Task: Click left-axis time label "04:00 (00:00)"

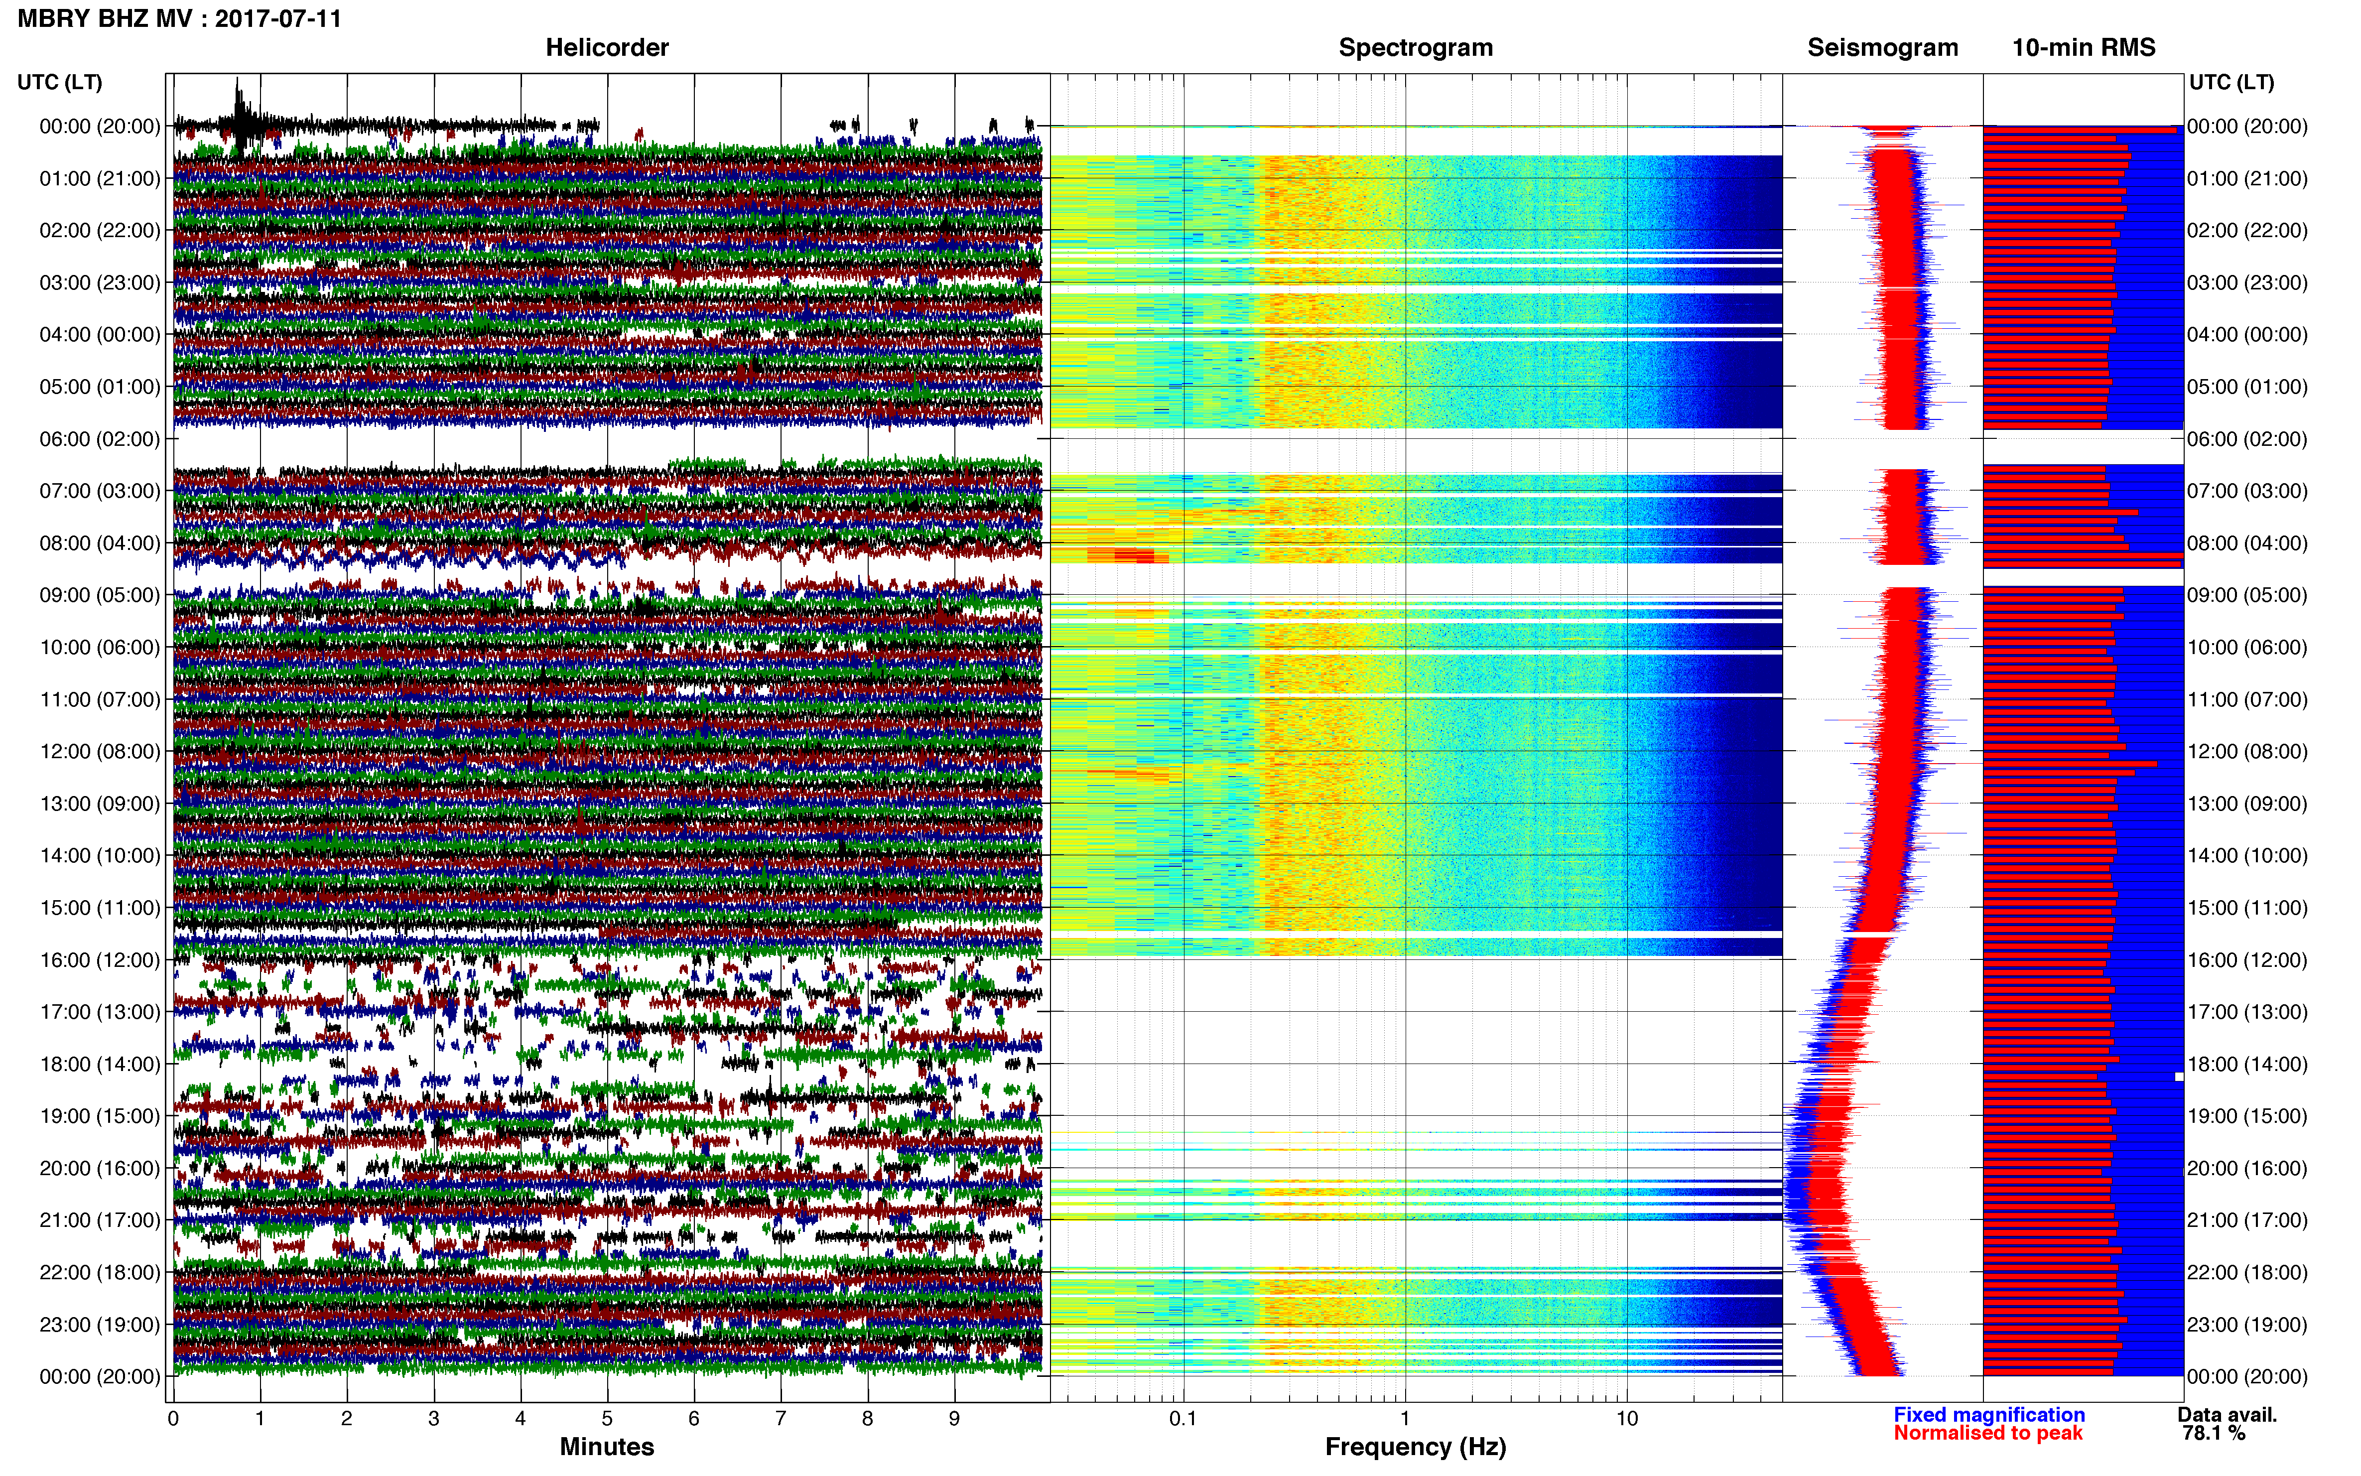Action: 100,335
